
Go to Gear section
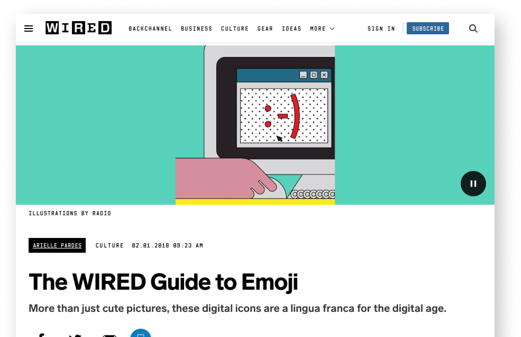point(265,29)
